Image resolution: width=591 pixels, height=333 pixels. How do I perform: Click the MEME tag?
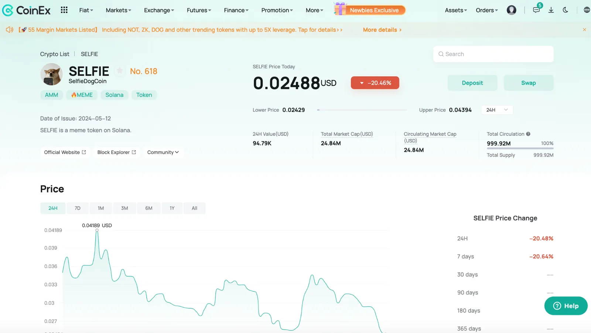coord(82,95)
